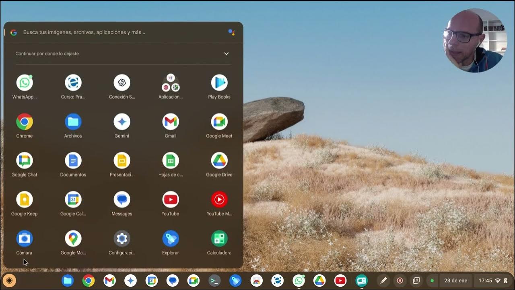The width and height of the screenshot is (515, 290).
Task: Open Messages app in the launcher
Action: tap(122, 199)
